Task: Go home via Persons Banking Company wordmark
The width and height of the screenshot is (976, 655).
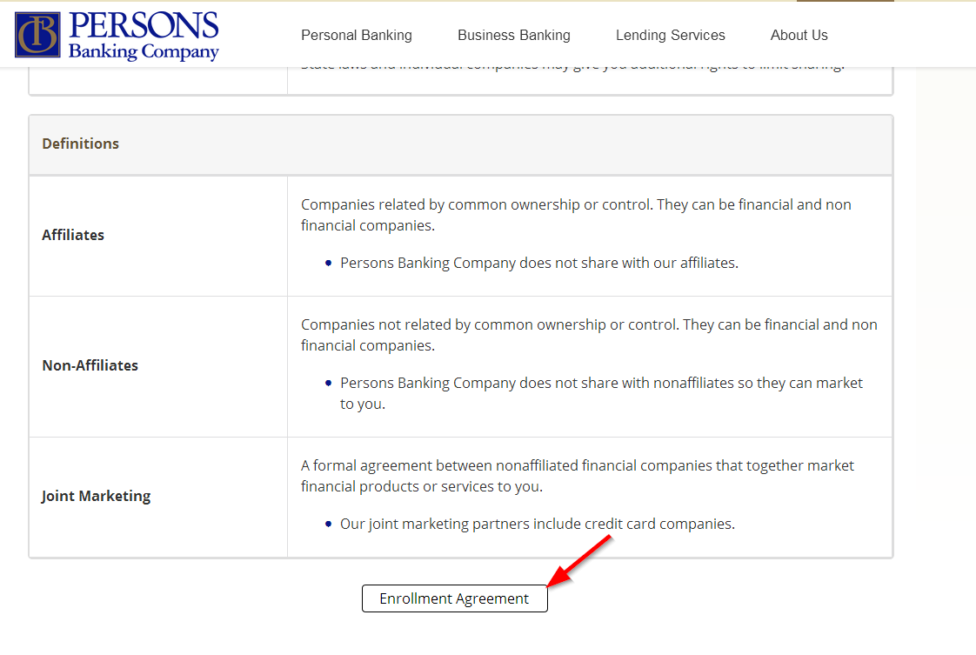Action: click(x=144, y=36)
